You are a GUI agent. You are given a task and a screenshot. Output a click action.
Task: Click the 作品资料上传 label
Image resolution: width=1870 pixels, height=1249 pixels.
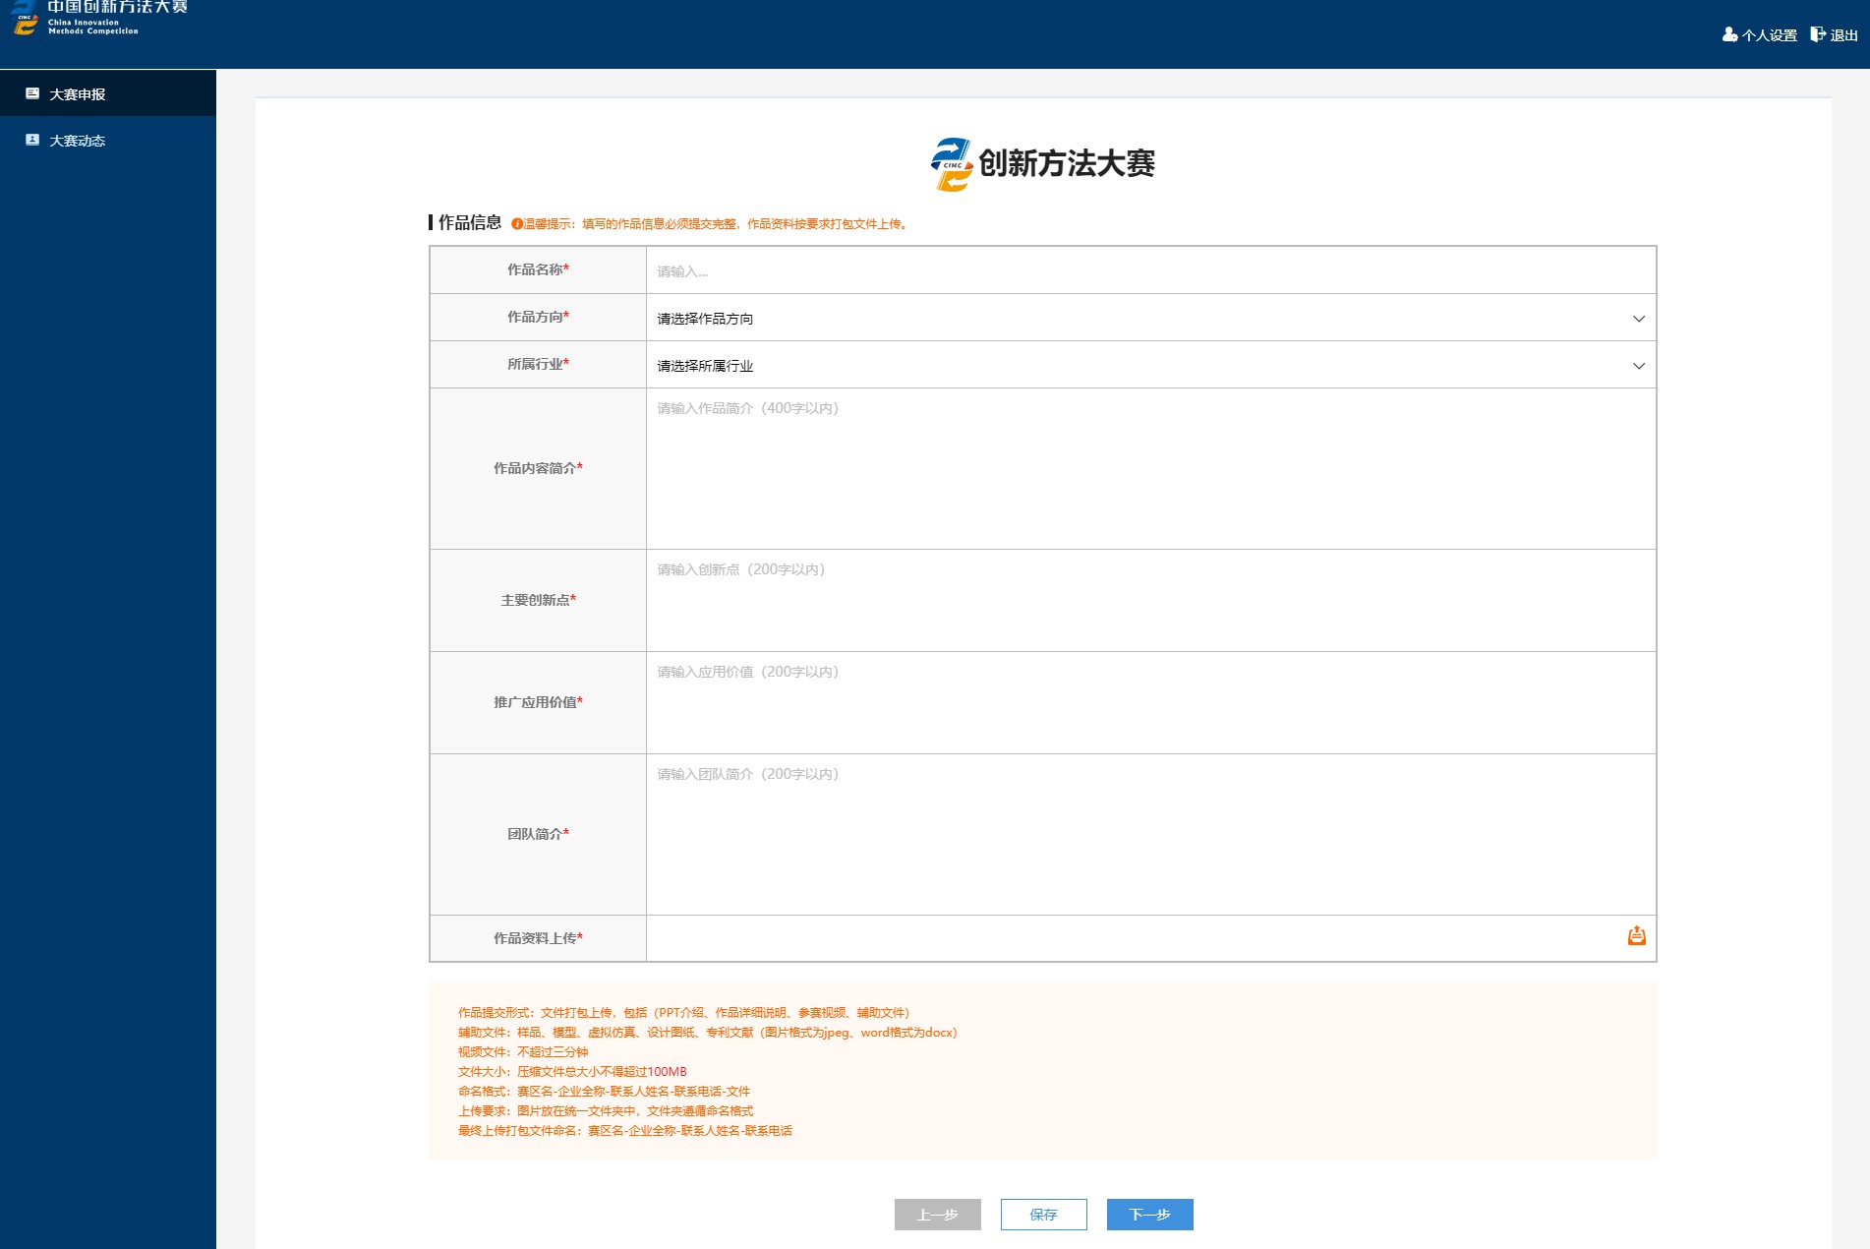(538, 938)
